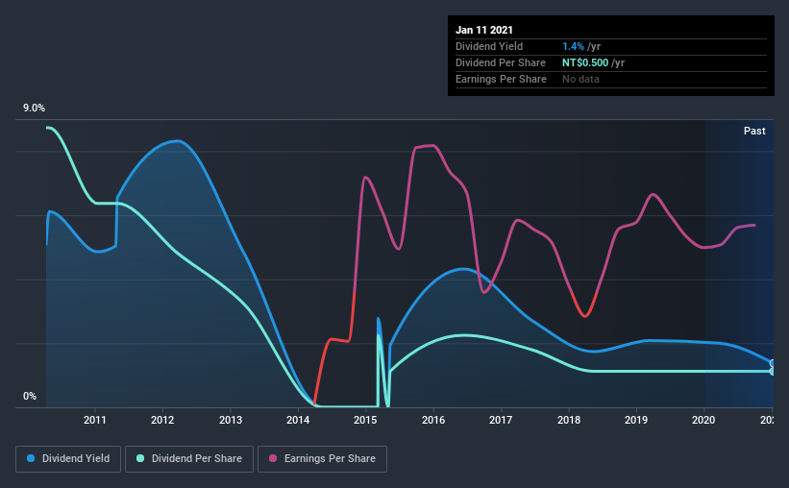Click the 0% y-axis label
The width and height of the screenshot is (789, 488).
[x=30, y=397]
